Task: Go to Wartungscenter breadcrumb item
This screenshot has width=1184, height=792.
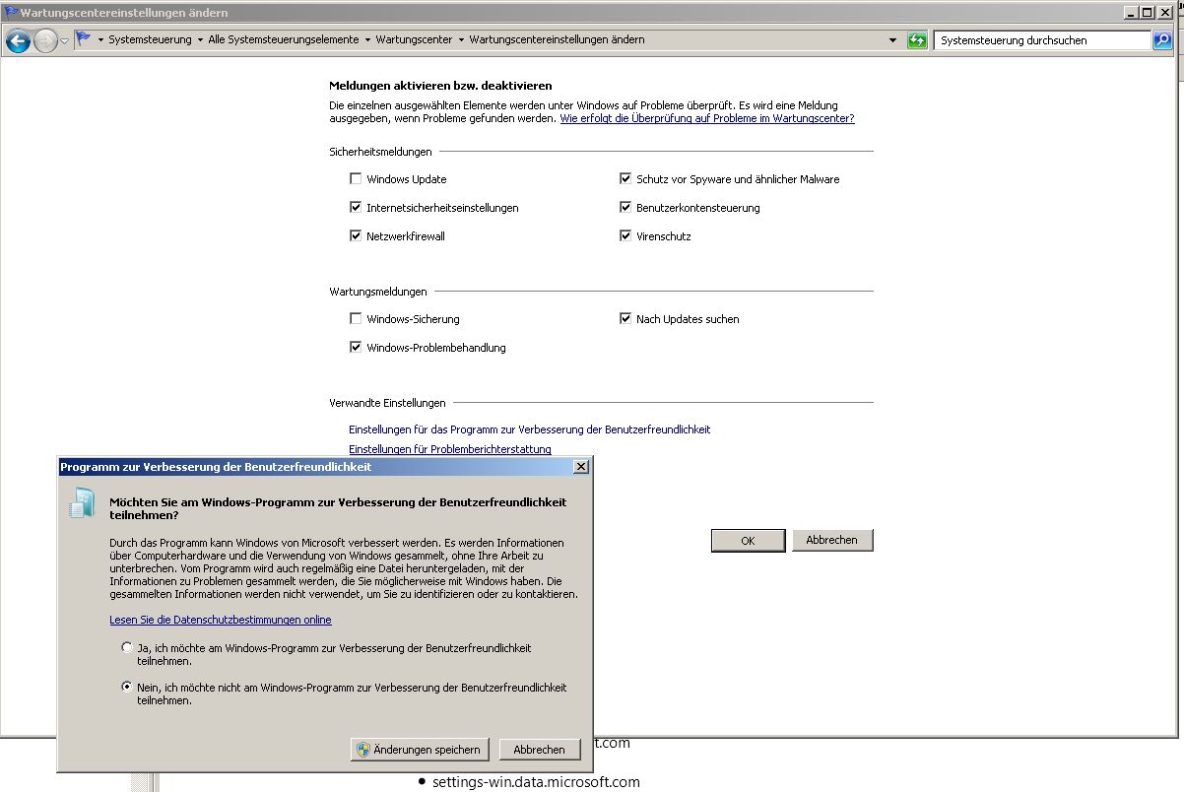Action: (x=414, y=40)
